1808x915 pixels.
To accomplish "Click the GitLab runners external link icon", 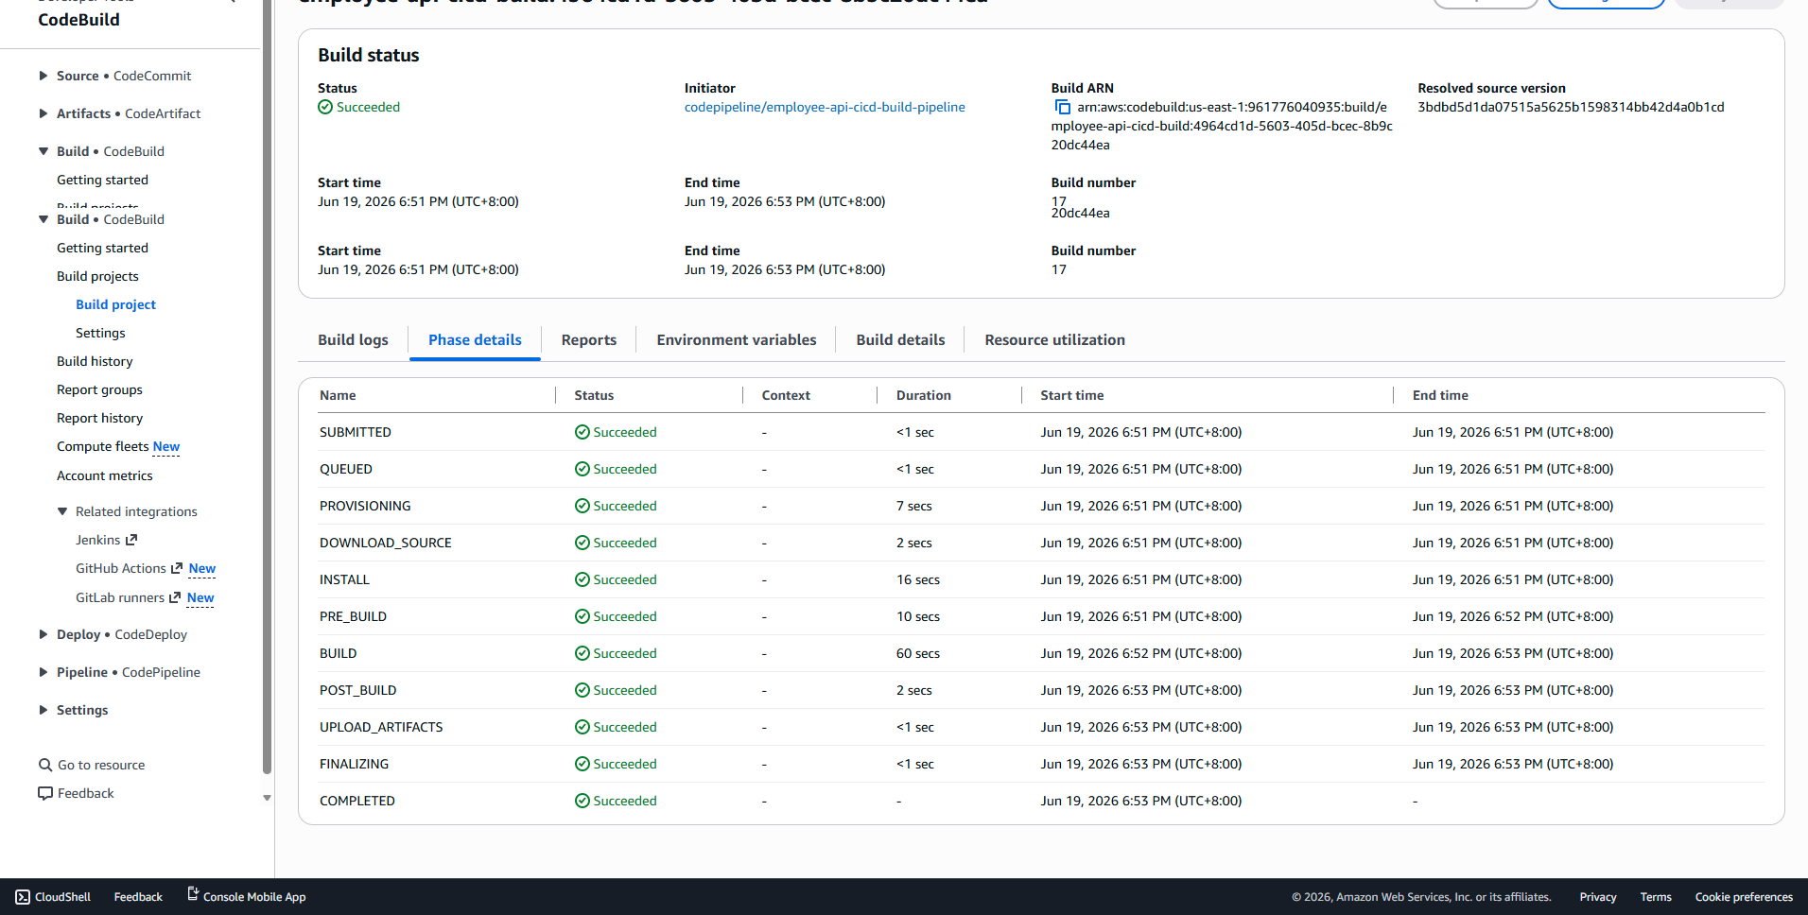I will pyautogui.click(x=175, y=597).
